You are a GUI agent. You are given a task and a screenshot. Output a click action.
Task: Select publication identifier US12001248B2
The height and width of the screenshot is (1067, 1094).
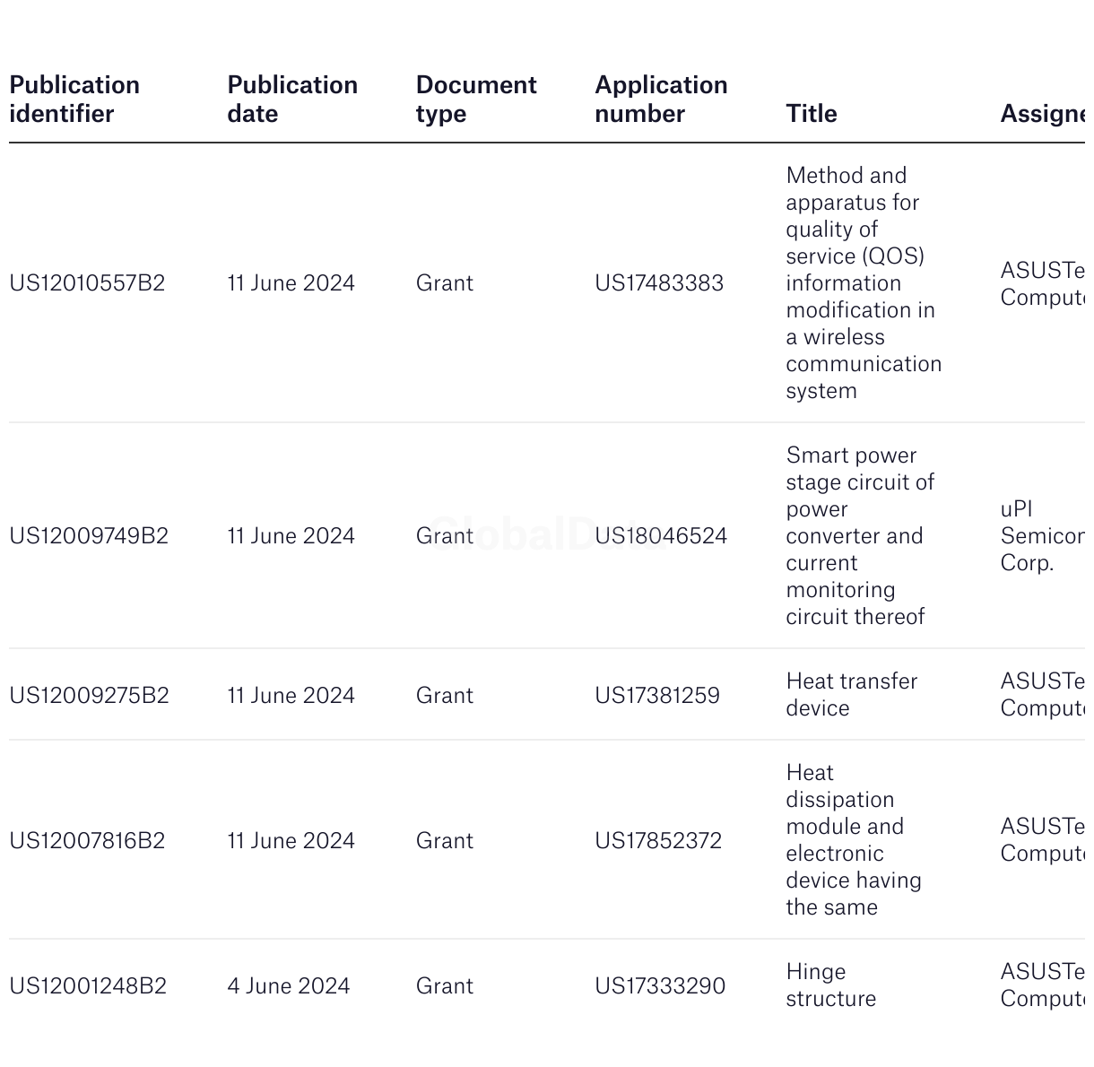pos(88,985)
